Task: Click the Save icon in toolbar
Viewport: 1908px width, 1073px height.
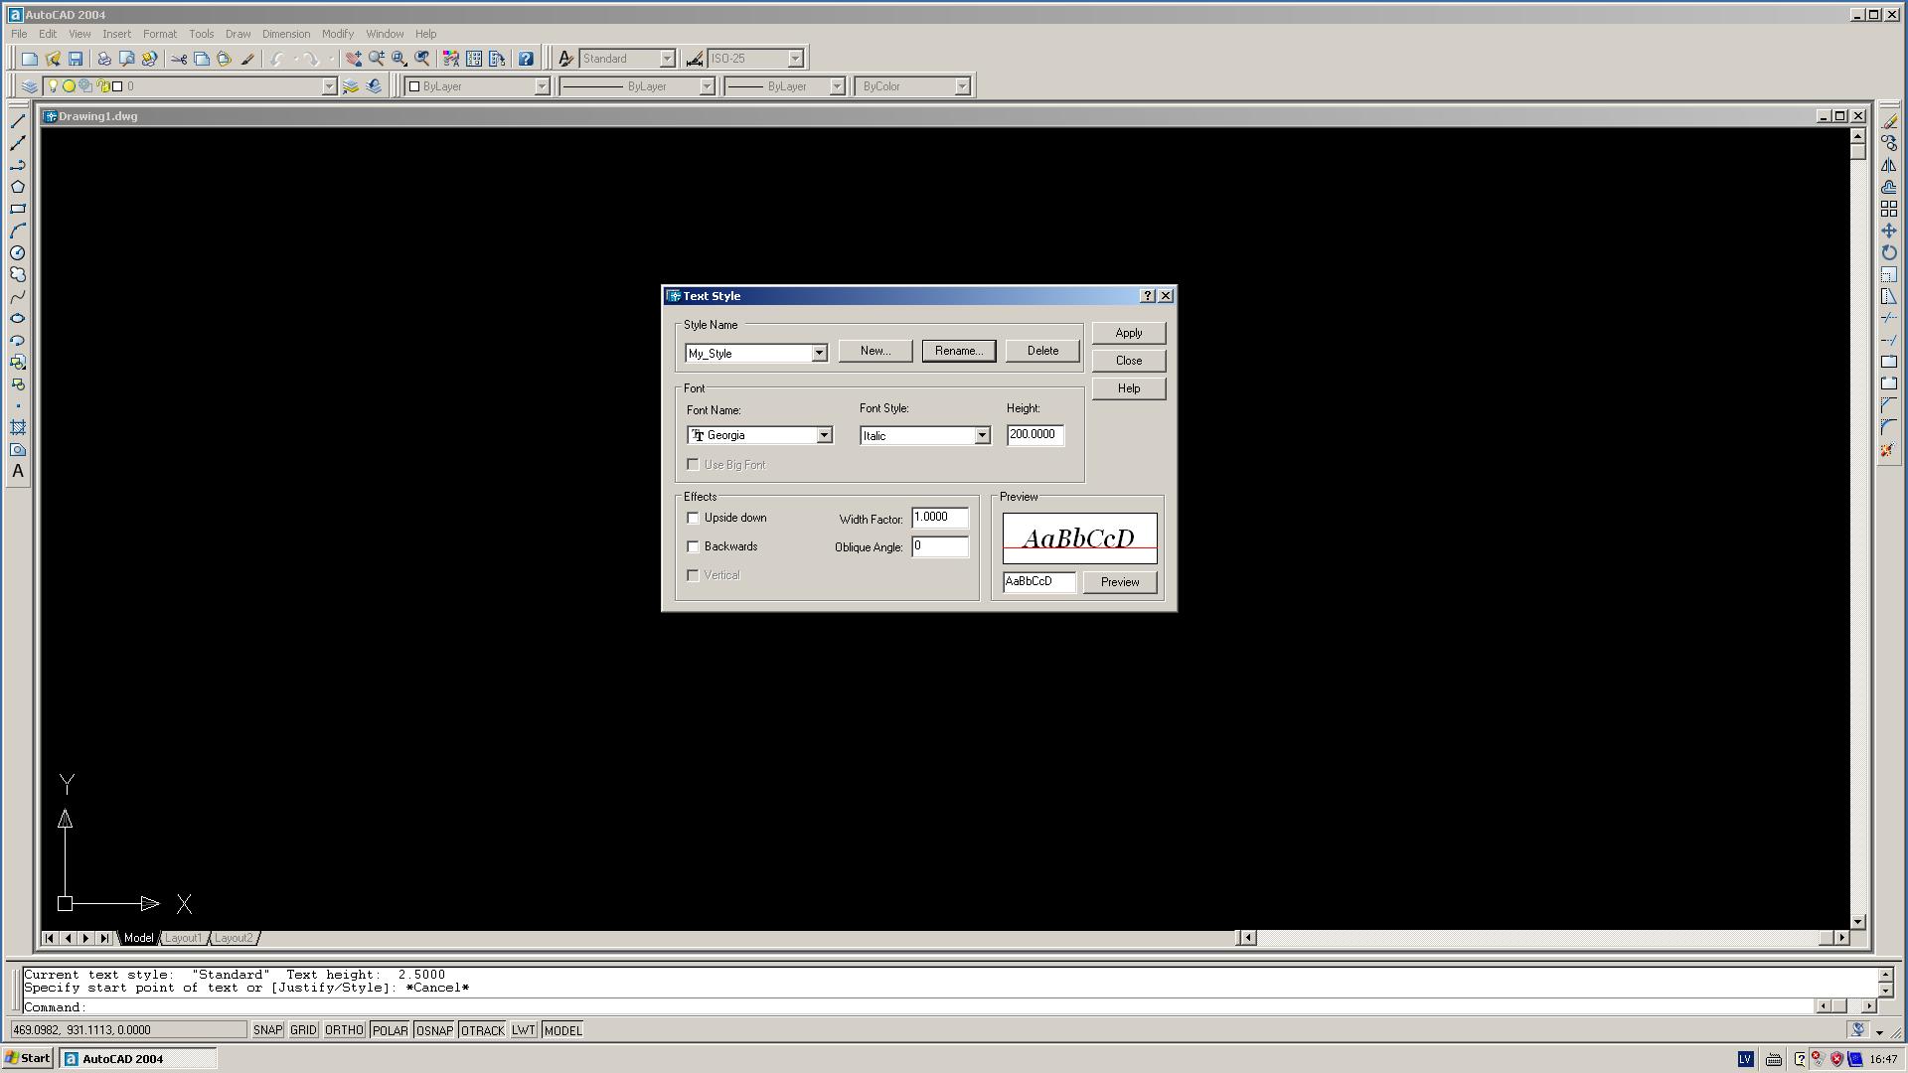Action: pos(76,59)
